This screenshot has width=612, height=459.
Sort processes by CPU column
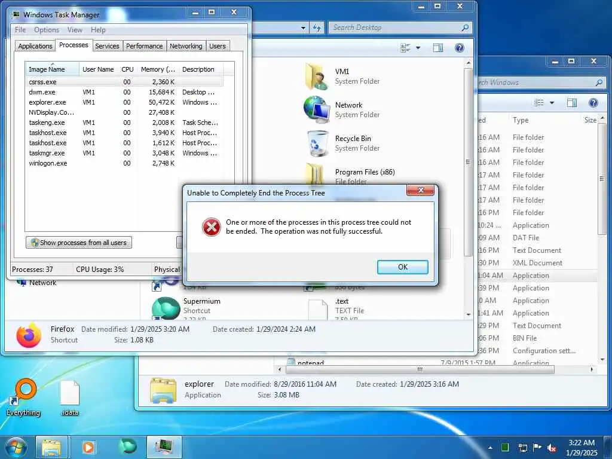click(x=127, y=69)
